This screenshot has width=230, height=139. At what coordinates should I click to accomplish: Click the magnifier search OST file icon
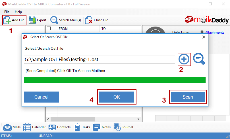(199, 59)
